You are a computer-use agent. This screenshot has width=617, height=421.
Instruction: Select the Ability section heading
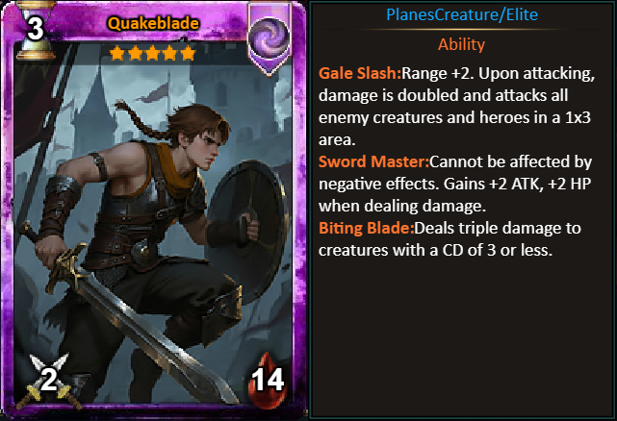pyautogui.click(x=462, y=44)
